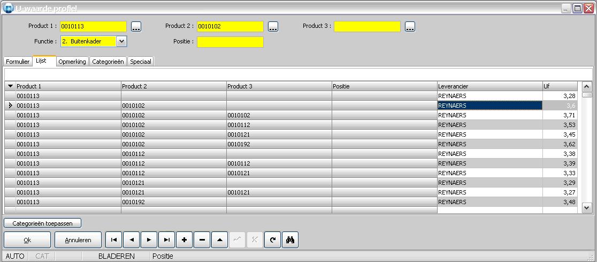Image resolution: width=597 pixels, height=262 pixels.
Task: Click the grid column selector triangle
Action: pyautogui.click(x=10, y=86)
